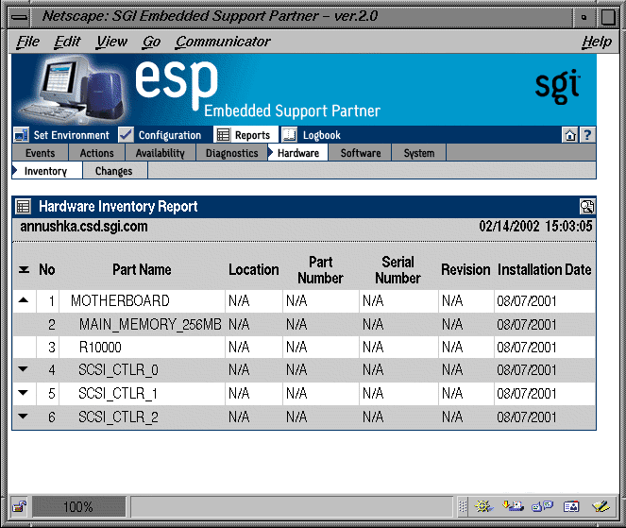The image size is (626, 528).
Task: Click the Part Name column header
Action: pos(142,269)
